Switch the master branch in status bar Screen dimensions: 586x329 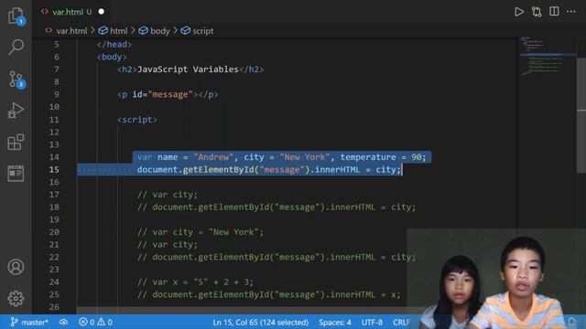[29, 322]
